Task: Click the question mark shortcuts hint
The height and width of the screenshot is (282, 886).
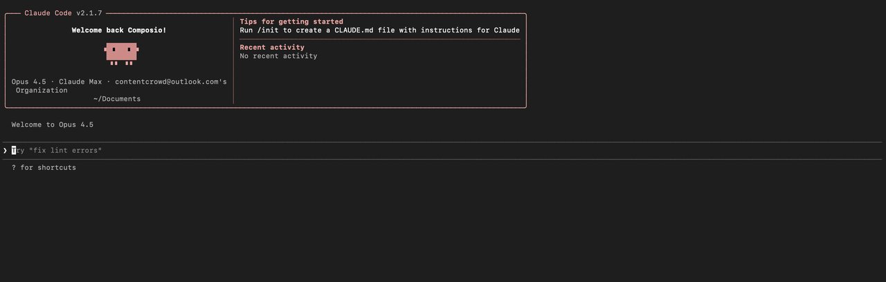Action: click(14, 168)
